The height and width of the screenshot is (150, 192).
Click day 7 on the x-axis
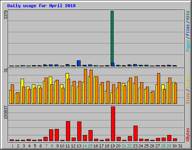46,146
